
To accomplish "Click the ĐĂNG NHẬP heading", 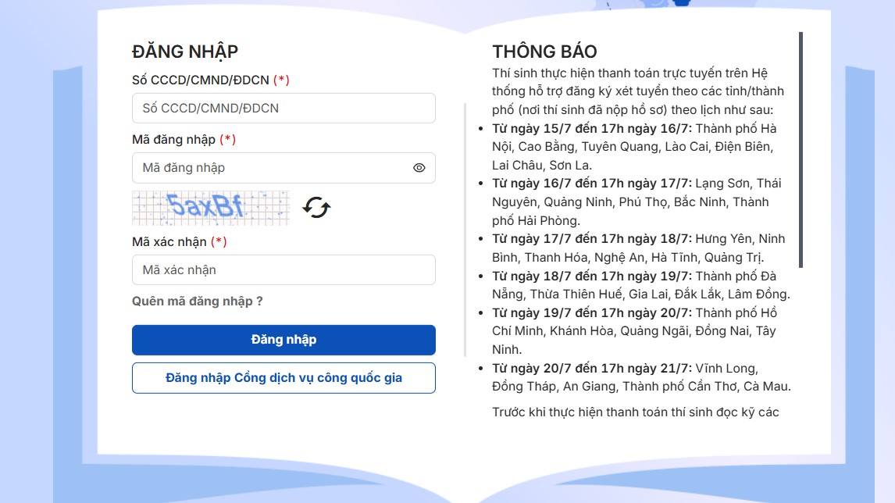I will (185, 52).
